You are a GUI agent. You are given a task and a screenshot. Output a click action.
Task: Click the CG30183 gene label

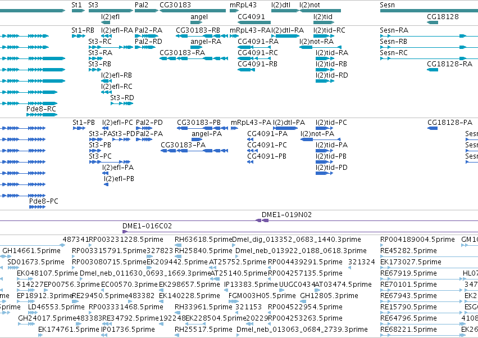(175, 5)
